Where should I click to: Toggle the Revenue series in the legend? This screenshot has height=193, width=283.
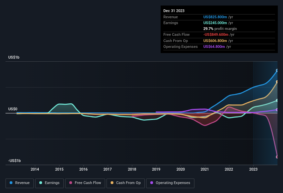point(20,183)
